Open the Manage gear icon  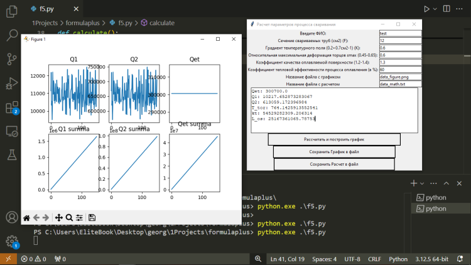coord(11,241)
